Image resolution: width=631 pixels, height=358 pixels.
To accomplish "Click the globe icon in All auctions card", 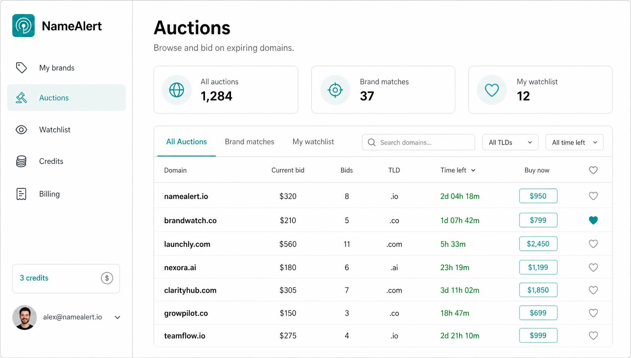I will pyautogui.click(x=176, y=90).
